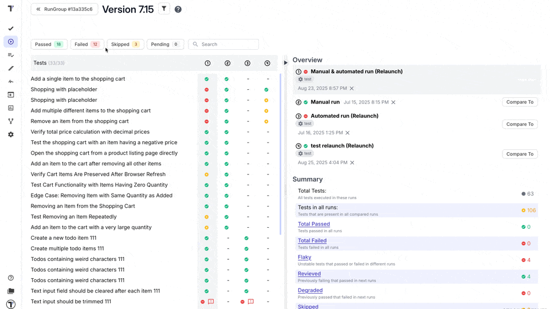550x309 pixels.
Task: Click Compare To for Manual run
Action: coord(520,102)
